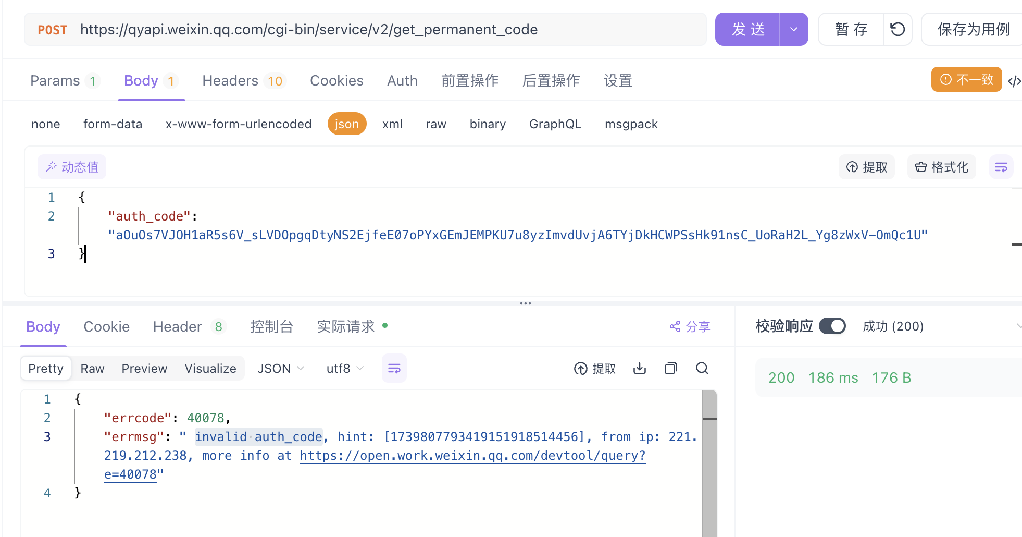1022x537 pixels.
Task: Insert a dynamic value with the 动态值 wand
Action: (x=71, y=167)
